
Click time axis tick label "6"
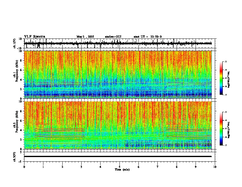point(139,167)
